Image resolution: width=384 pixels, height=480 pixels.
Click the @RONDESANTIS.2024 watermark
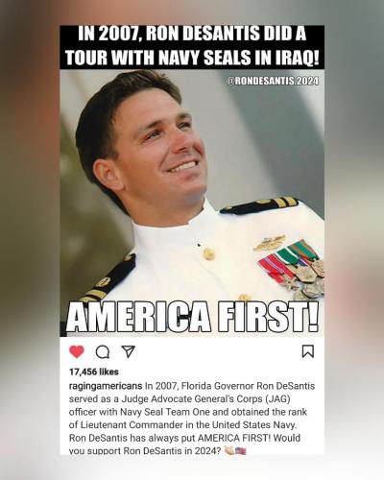coord(273,82)
